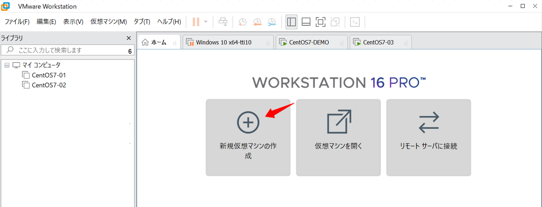Collapse the マイ コンピュータ tree node
Screen dimensions: 542x207
[7, 65]
